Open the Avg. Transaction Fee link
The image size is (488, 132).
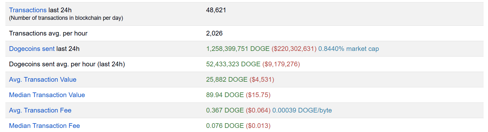(x=40, y=110)
